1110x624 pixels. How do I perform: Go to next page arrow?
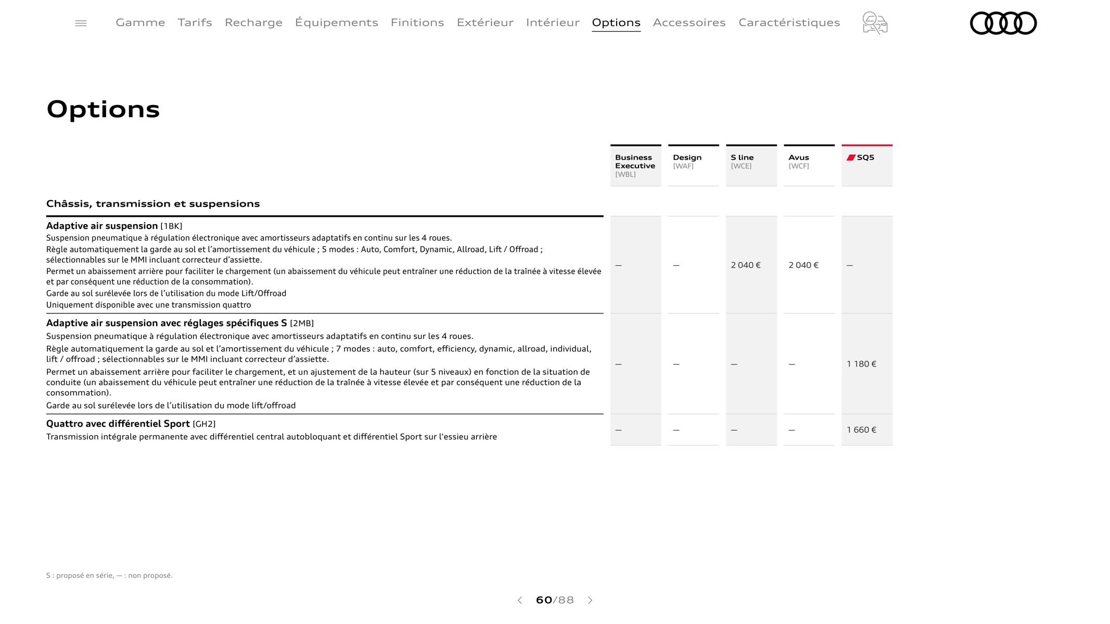(x=590, y=600)
